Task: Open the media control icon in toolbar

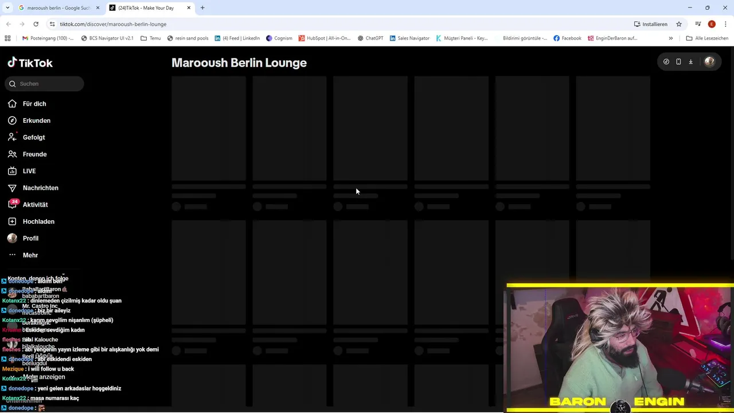Action: point(698,24)
